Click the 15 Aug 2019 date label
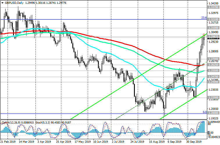This screenshot has height=145, width=220. (x=157, y=142)
